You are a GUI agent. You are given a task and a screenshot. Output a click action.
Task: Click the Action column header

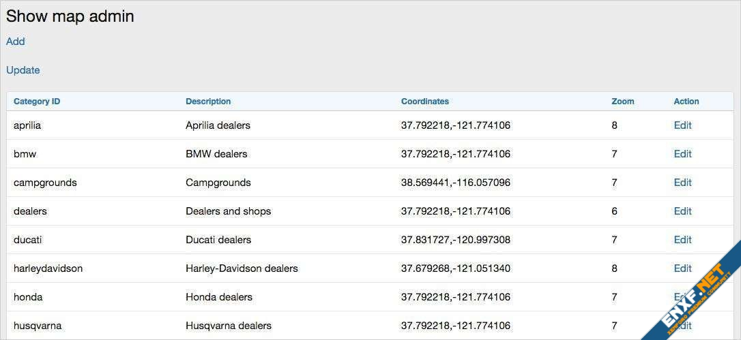[686, 102]
